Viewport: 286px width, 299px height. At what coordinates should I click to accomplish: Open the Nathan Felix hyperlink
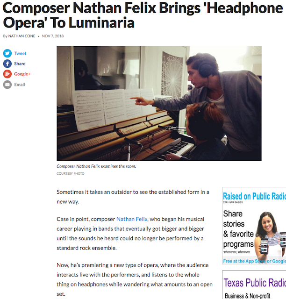click(132, 219)
